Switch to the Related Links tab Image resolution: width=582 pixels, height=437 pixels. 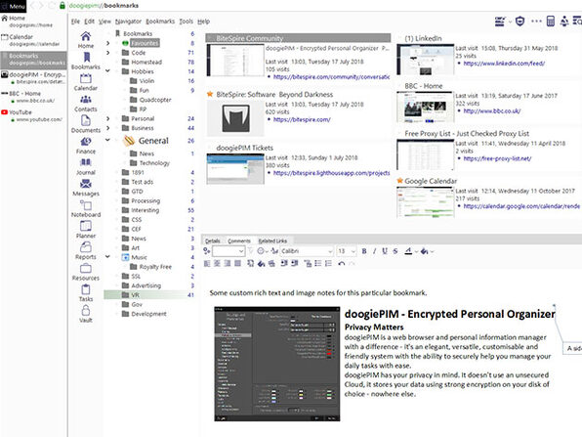point(272,240)
